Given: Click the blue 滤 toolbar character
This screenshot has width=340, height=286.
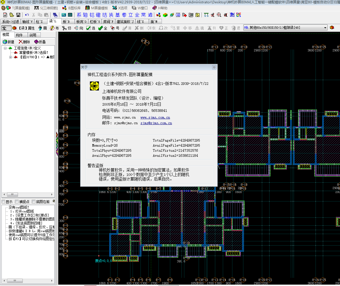Looking at the screenshot, I should pos(150,15).
